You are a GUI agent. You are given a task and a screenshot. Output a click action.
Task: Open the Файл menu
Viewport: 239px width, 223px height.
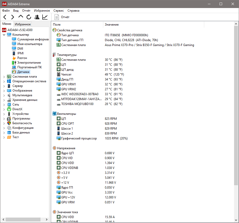[6, 11]
